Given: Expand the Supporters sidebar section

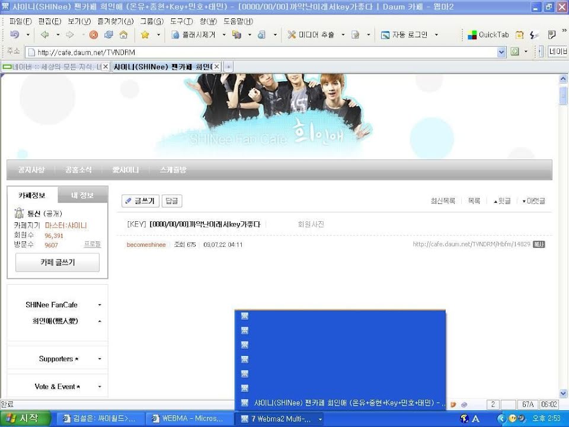Looking at the screenshot, I should (100, 359).
